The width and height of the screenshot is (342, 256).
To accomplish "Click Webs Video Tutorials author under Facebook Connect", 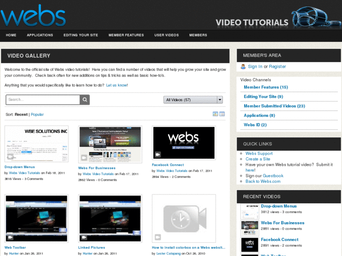I will [x=172, y=171].
